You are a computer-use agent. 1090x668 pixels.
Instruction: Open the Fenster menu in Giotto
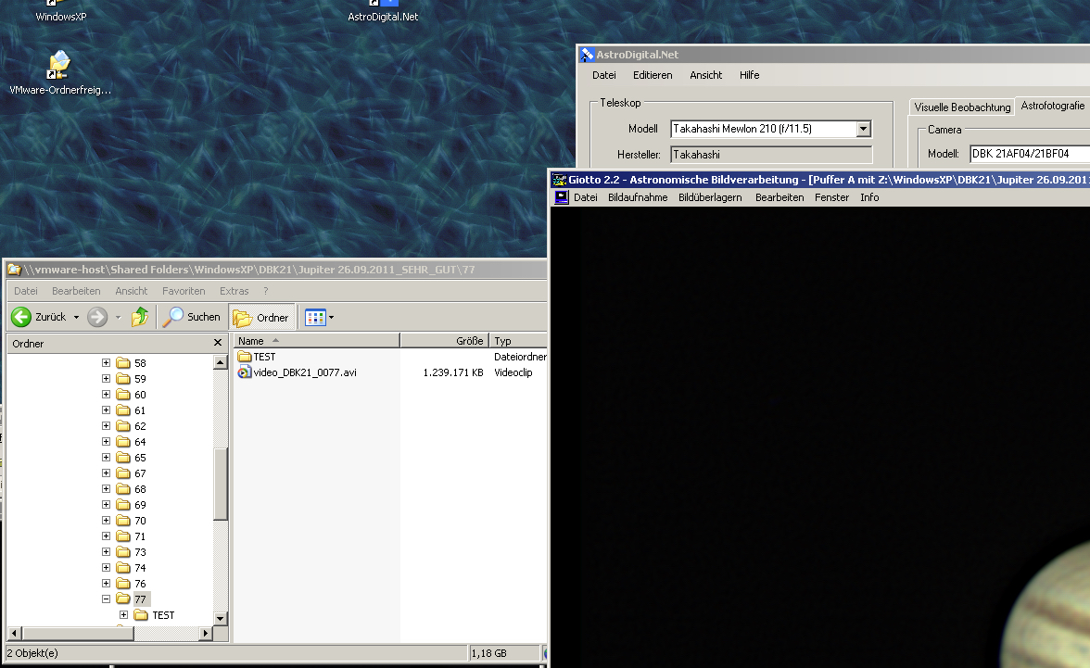(831, 197)
